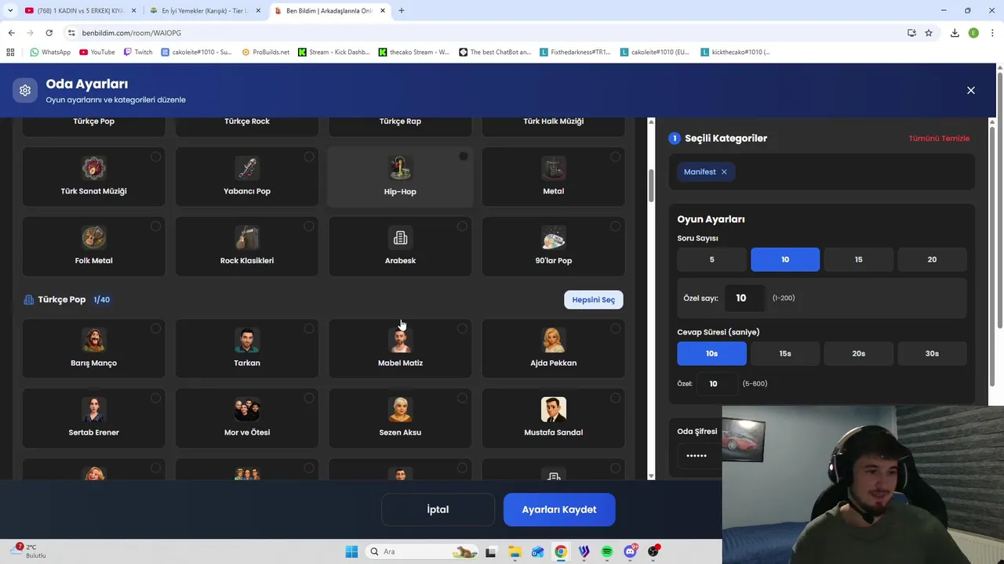
Task: Select the Sezen Aksu avatar
Action: [400, 409]
